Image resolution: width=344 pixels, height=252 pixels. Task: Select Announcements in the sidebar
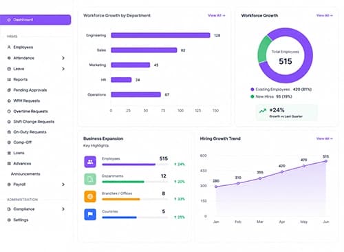tap(25, 174)
